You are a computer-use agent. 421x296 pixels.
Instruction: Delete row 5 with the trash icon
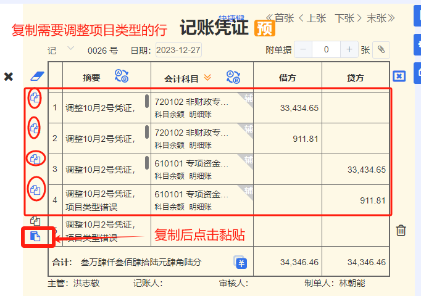click(x=401, y=230)
